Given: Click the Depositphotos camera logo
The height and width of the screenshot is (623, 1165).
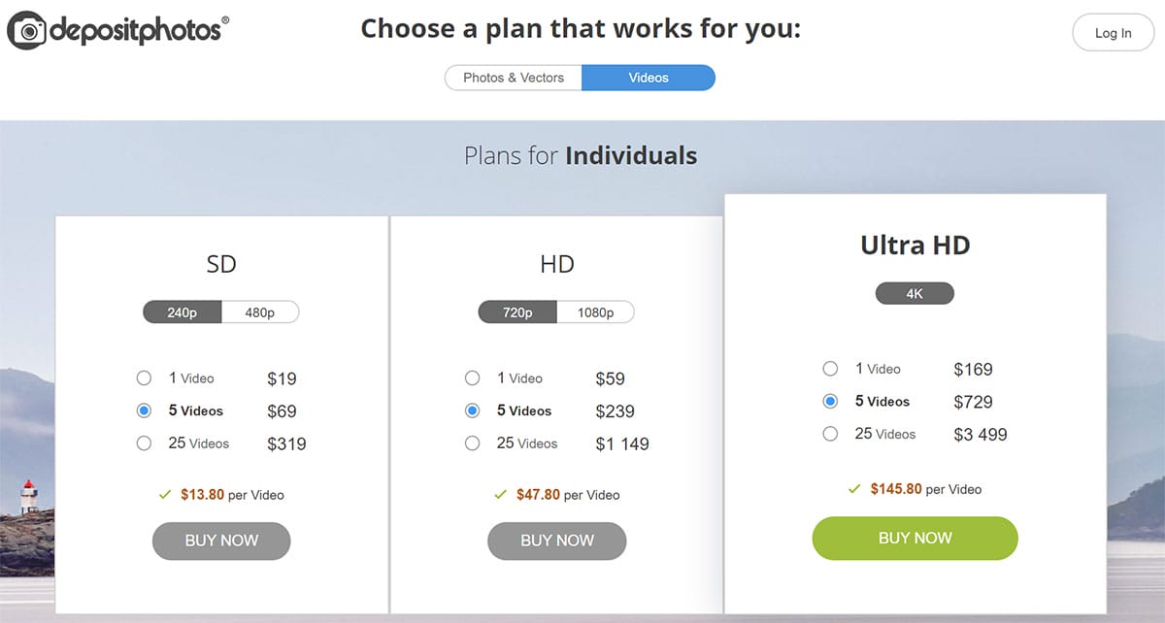Looking at the screenshot, I should [x=27, y=31].
